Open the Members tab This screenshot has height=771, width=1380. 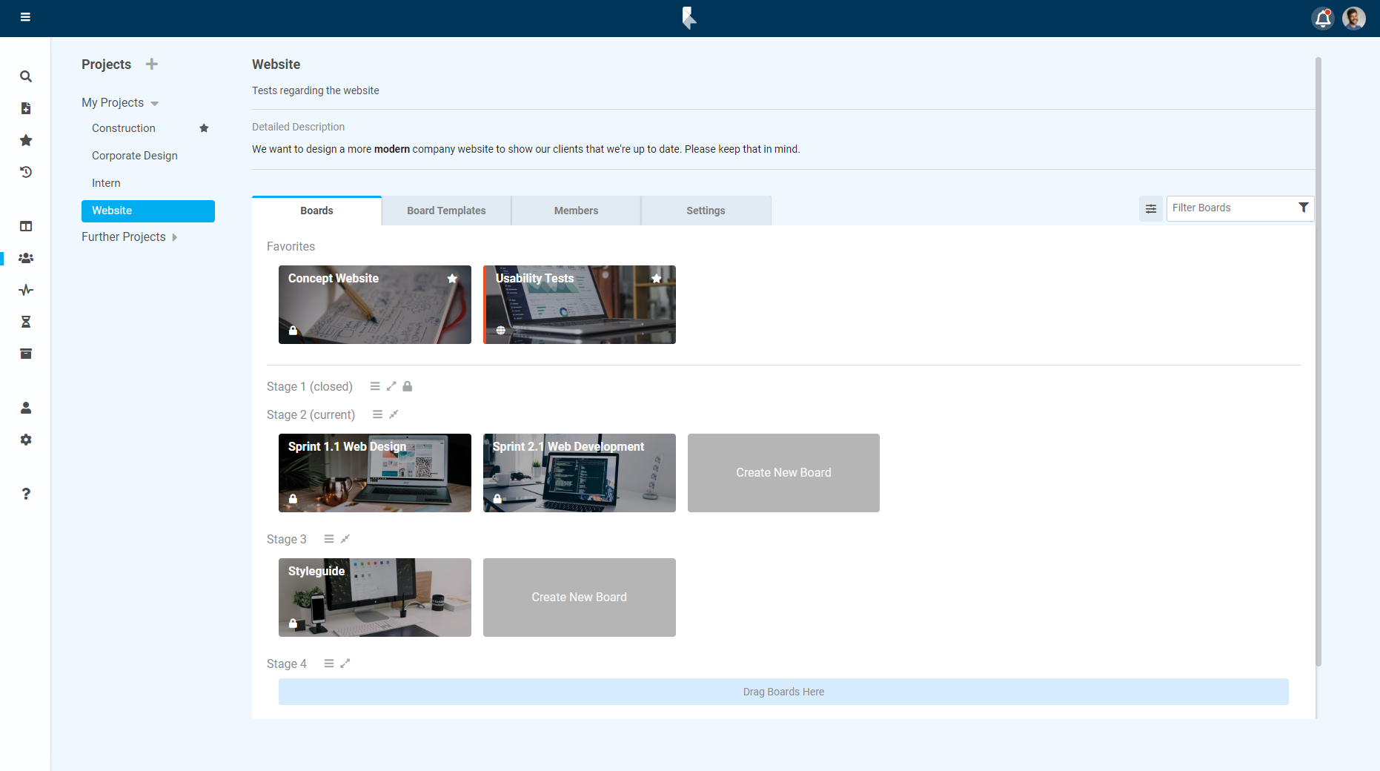click(576, 211)
